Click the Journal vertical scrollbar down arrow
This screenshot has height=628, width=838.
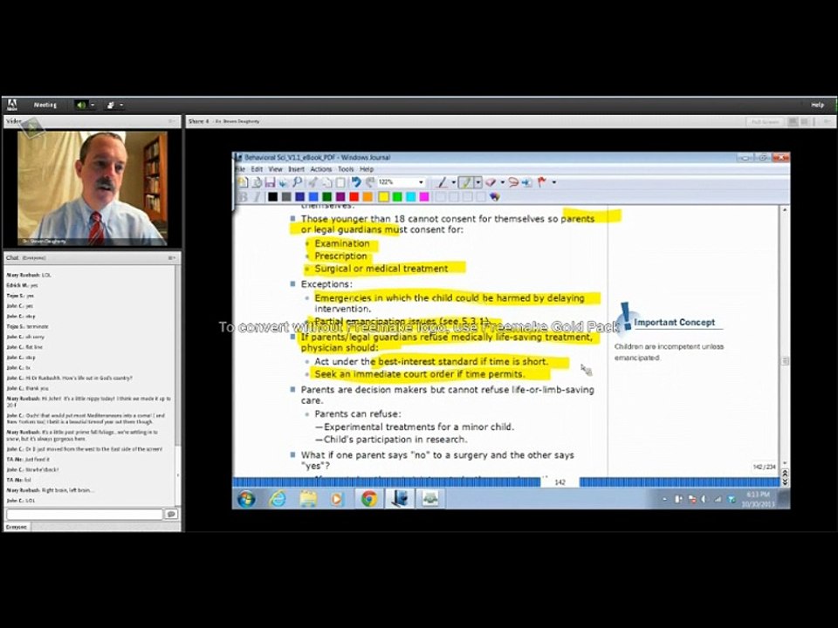pos(785,462)
